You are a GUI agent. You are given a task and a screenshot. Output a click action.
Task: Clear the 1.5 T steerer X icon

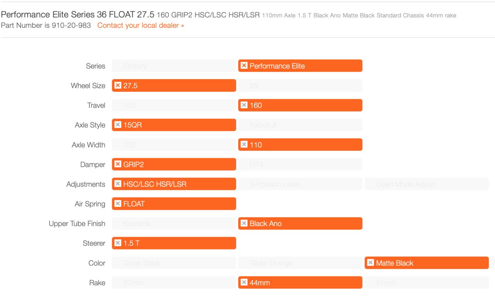pos(118,243)
